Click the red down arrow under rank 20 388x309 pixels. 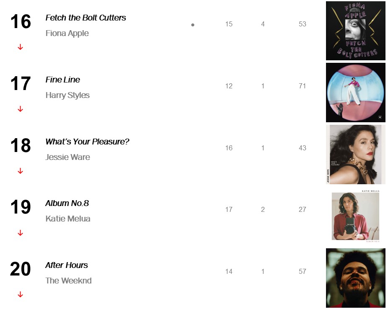click(20, 295)
